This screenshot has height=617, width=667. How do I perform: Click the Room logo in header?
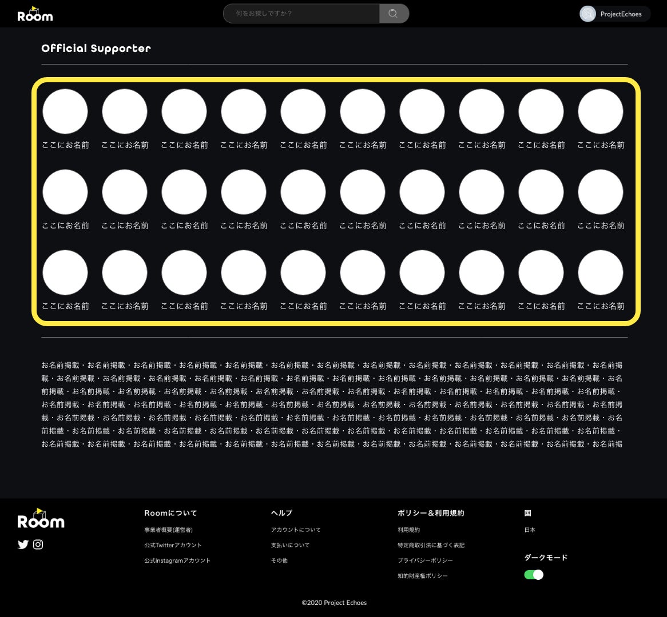click(x=35, y=14)
